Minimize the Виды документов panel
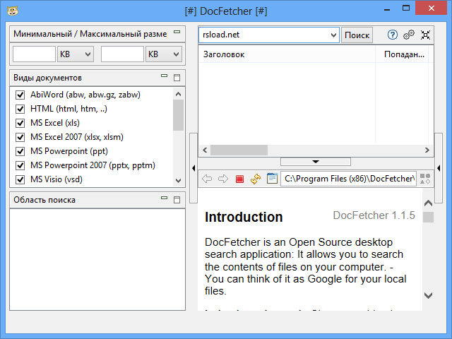The height and width of the screenshot is (339, 452). click(x=165, y=76)
